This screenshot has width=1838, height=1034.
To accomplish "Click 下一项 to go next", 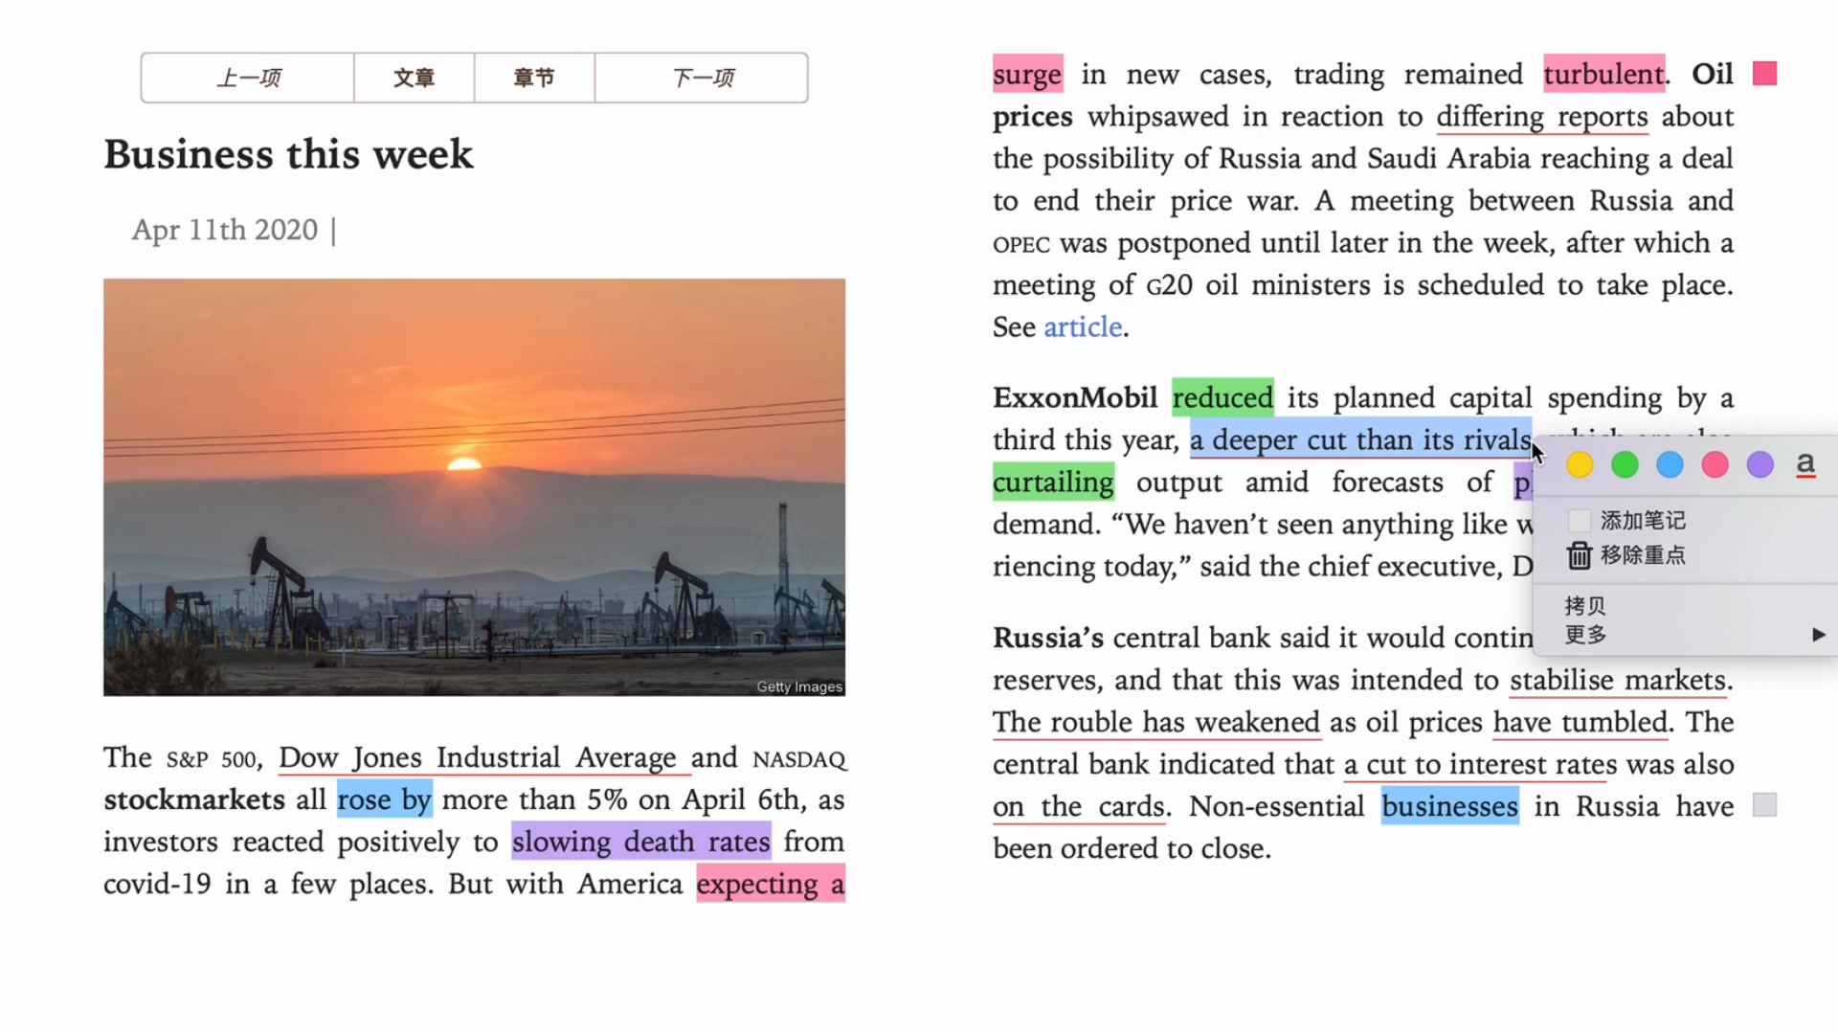I will click(x=702, y=77).
